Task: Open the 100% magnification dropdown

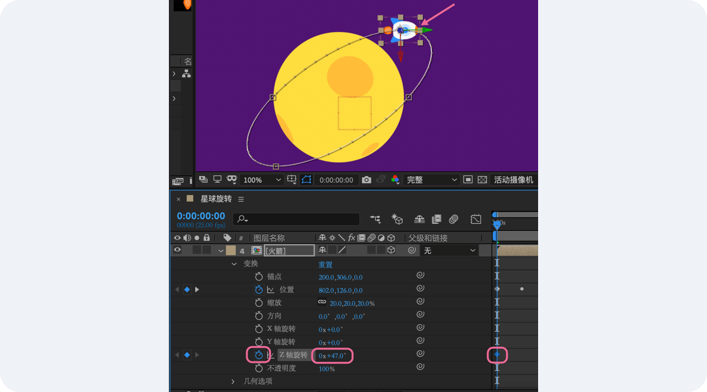Action: coord(262,180)
